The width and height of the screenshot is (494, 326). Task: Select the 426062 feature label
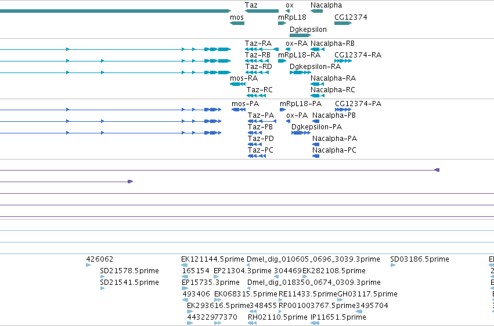(100, 259)
